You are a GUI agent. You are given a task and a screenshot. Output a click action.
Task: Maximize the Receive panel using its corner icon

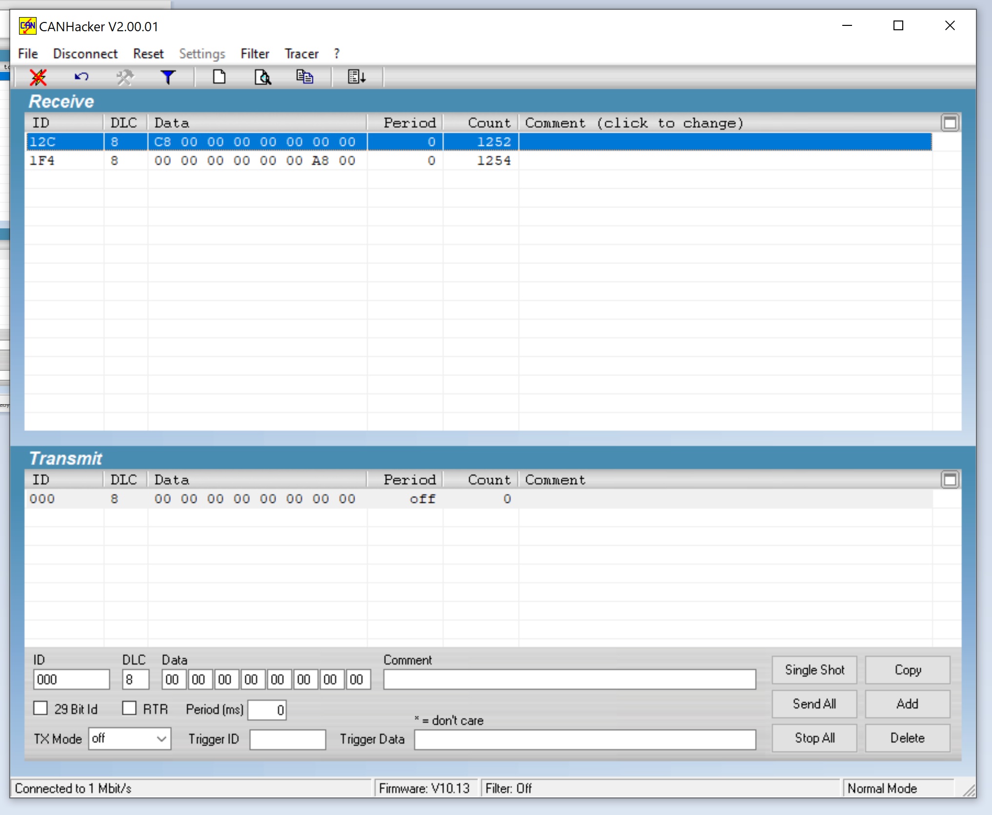pyautogui.click(x=950, y=123)
